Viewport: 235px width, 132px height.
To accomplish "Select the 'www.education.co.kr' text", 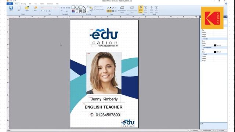I will 108,46.
